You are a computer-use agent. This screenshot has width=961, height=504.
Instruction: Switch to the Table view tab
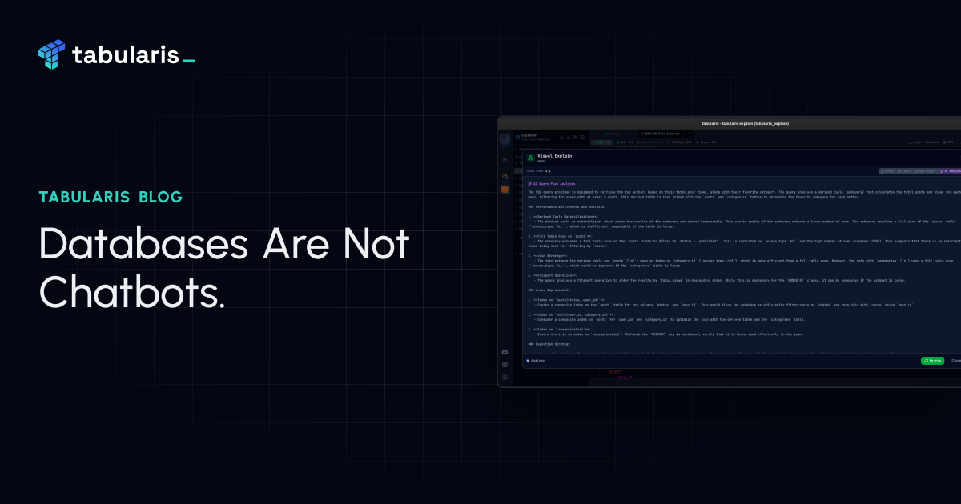(x=904, y=171)
